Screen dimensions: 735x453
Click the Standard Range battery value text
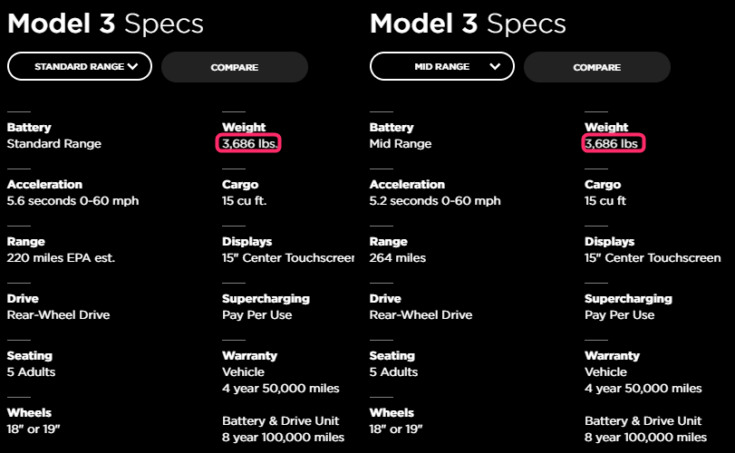pos(53,144)
